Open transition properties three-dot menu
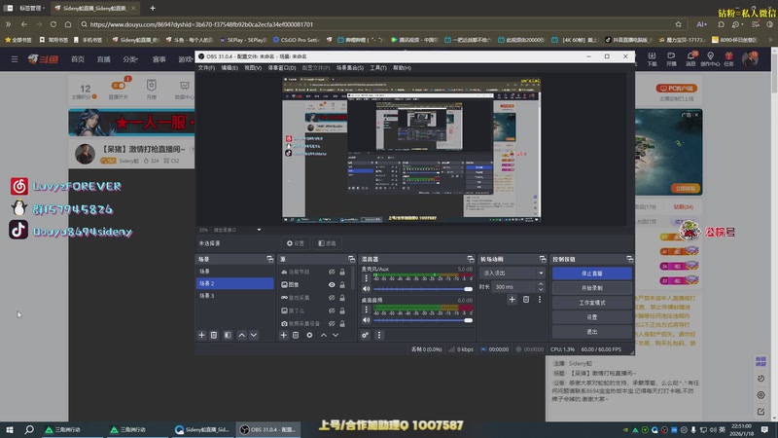778x438 pixels. [x=540, y=300]
